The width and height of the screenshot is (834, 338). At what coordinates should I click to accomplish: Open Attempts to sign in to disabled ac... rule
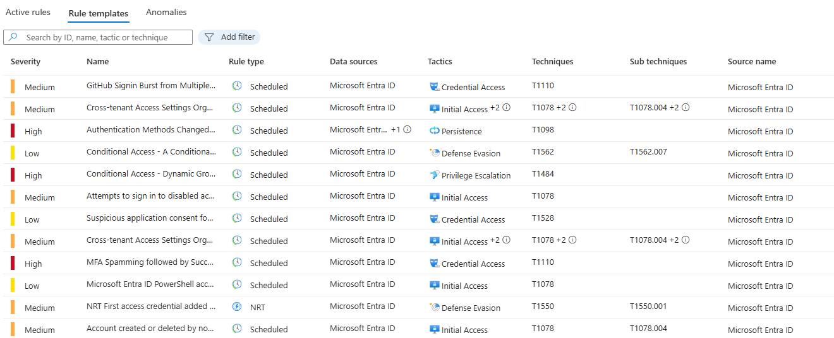click(x=151, y=195)
